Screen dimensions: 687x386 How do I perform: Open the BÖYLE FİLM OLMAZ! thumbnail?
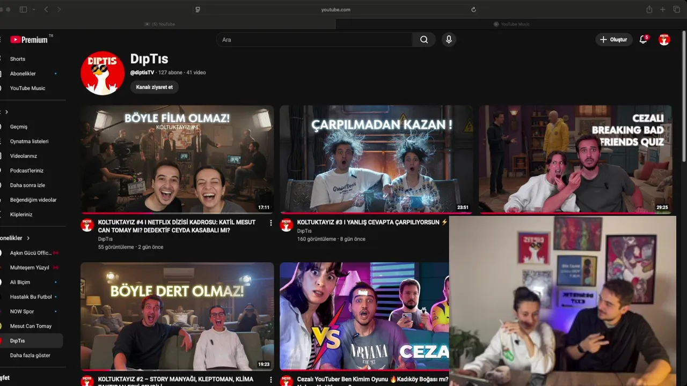coord(177,159)
